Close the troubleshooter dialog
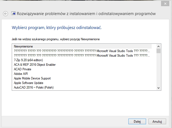This screenshot has height=128, width=172. click(x=165, y=4)
